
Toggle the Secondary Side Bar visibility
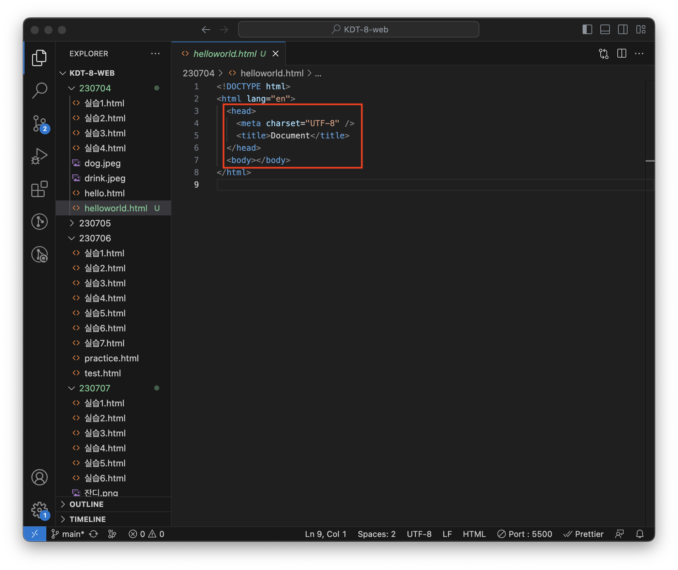622,29
